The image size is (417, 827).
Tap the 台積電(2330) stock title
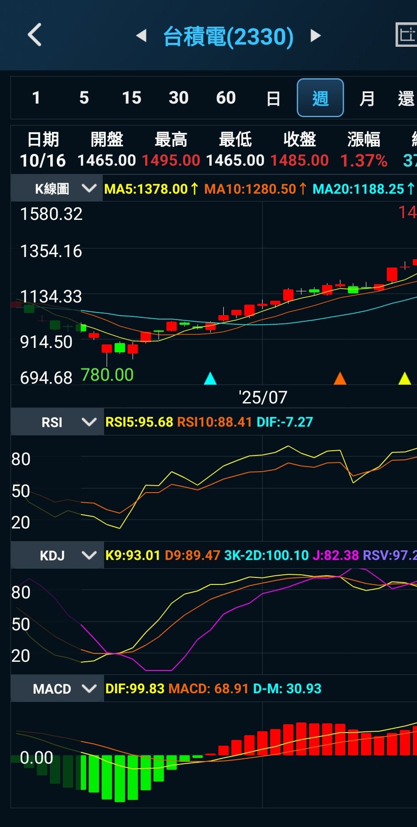(229, 36)
